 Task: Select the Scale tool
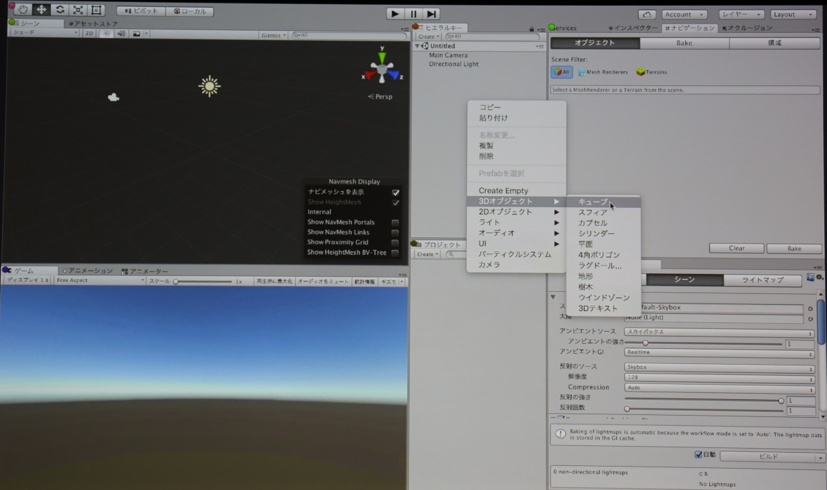tap(78, 10)
